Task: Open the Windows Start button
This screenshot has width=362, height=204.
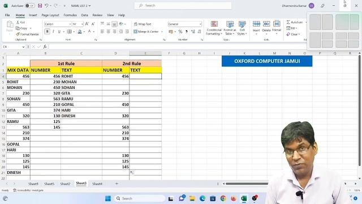Action: pos(108,198)
